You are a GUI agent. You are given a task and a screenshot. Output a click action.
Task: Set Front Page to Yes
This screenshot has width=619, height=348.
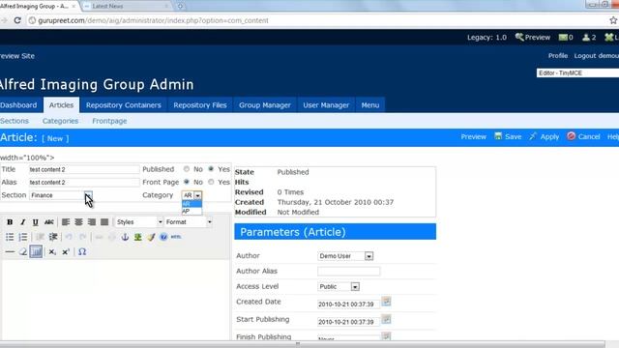coord(211,182)
